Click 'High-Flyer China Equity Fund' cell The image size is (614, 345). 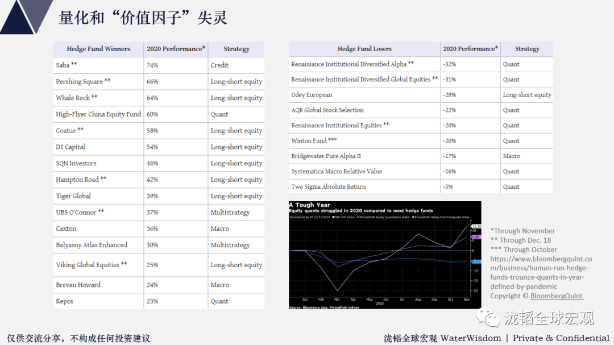click(98, 114)
